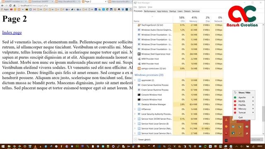Open the Apps bookmarks shortcut

pos(5,10)
